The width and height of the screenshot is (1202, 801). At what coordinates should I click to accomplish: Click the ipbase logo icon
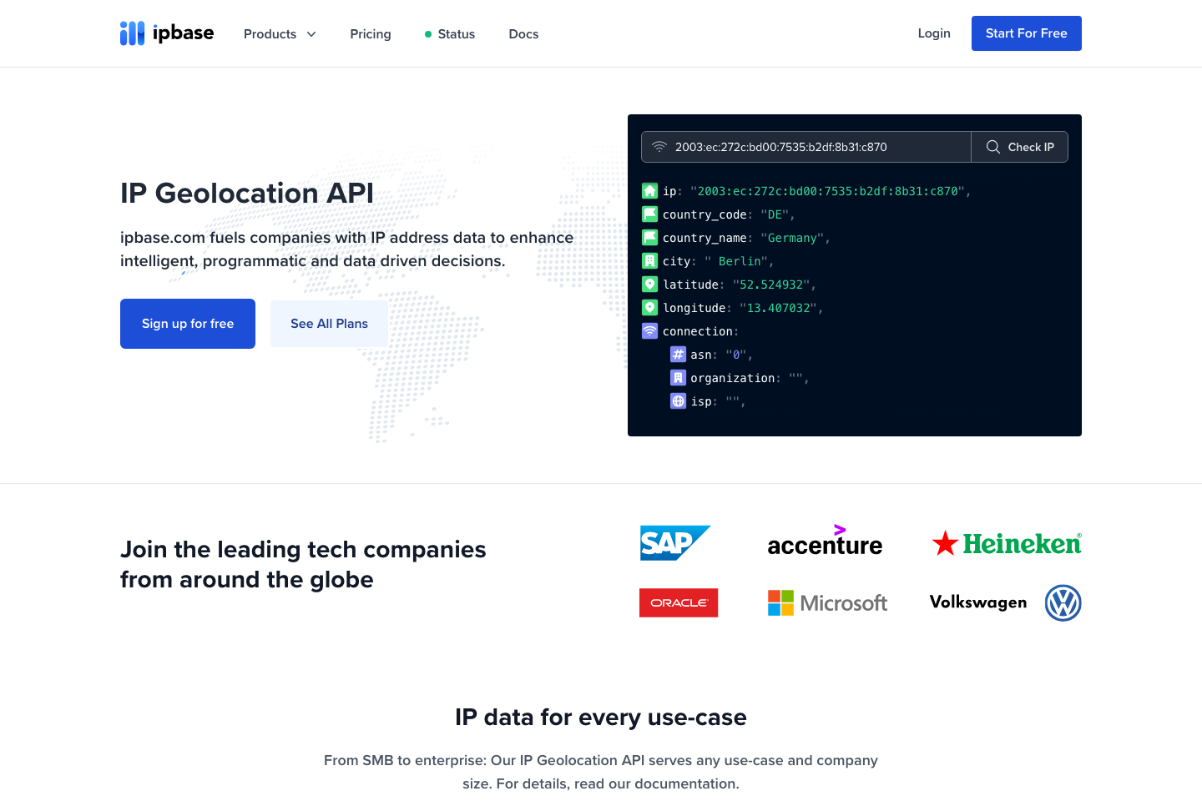coord(133,33)
